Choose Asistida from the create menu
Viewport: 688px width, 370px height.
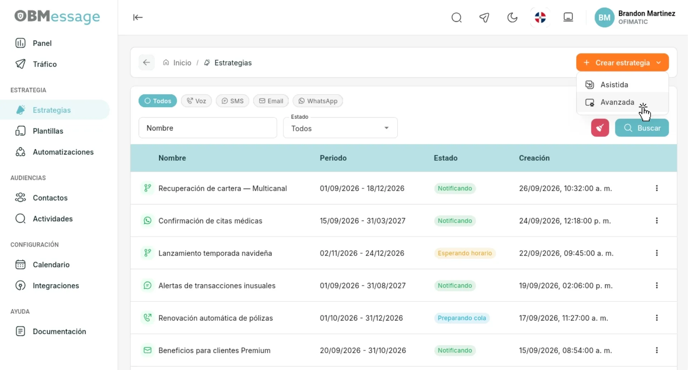(622, 85)
